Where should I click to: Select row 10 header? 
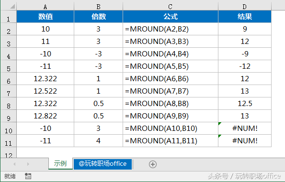(8, 128)
